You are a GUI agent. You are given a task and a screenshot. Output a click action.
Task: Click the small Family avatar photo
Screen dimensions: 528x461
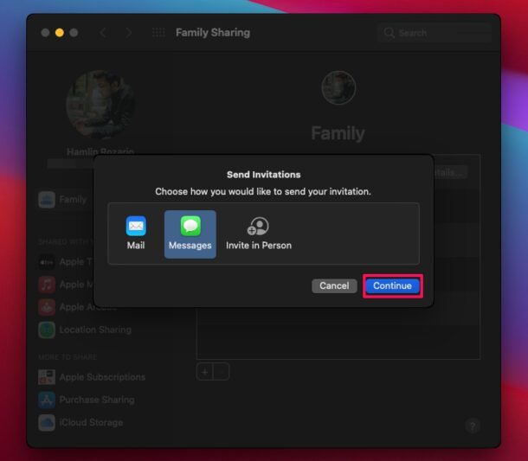coord(338,87)
